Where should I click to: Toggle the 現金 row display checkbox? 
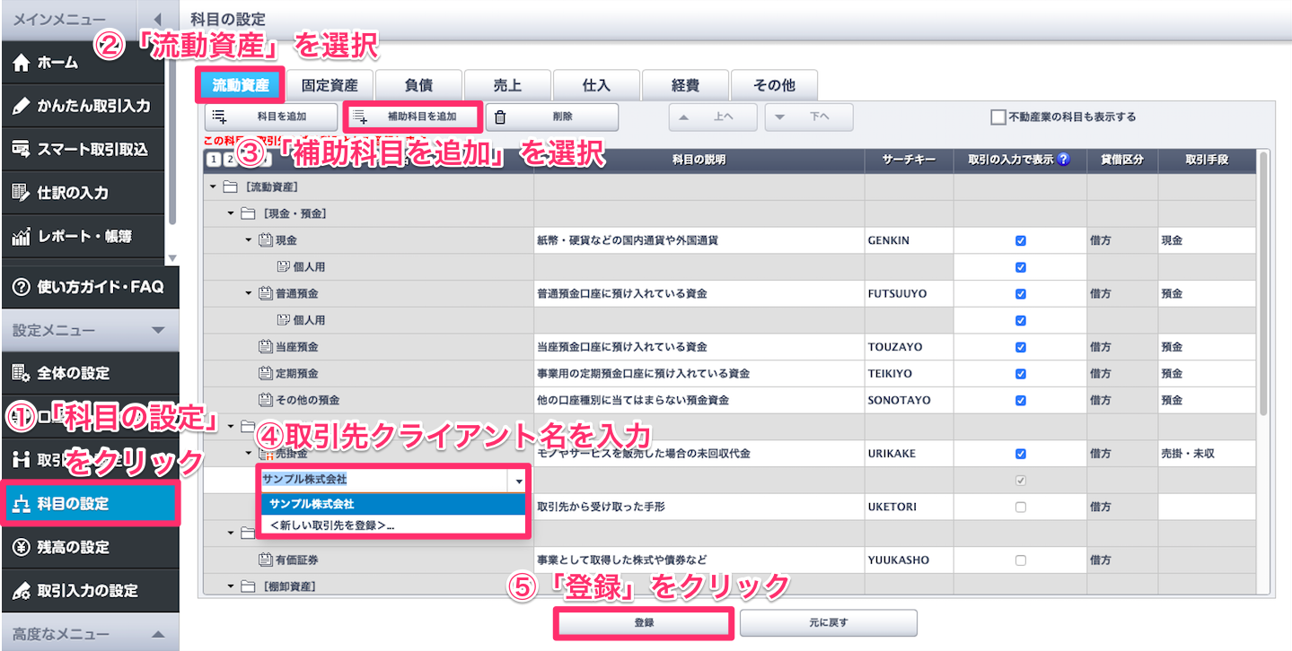1020,241
